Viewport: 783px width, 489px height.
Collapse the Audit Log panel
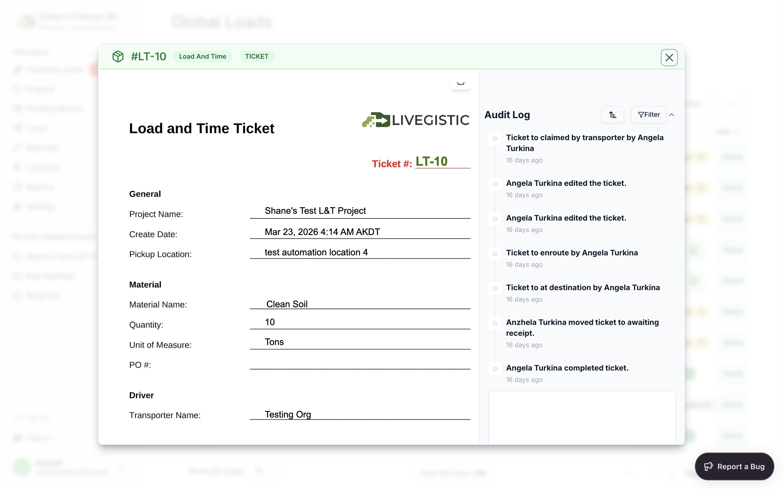pos(672,115)
